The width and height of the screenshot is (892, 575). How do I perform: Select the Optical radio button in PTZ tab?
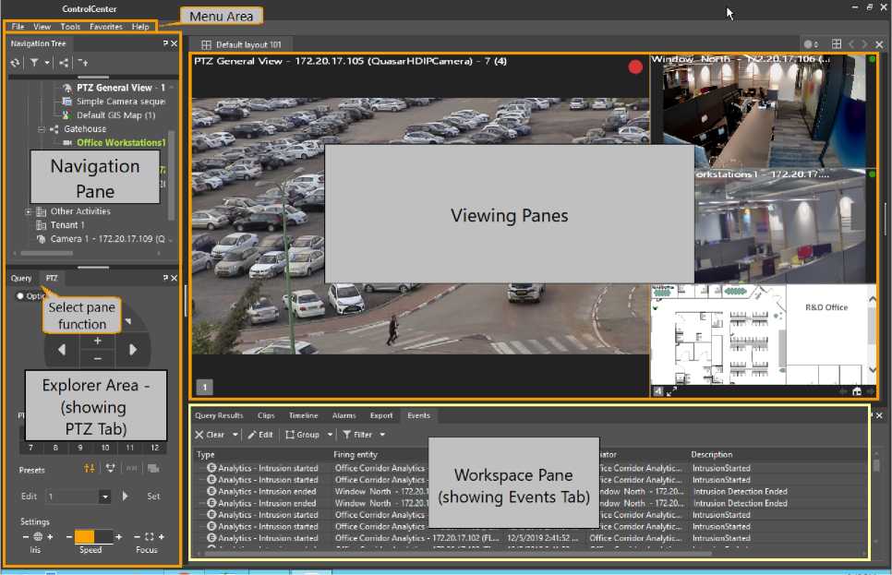click(20, 296)
